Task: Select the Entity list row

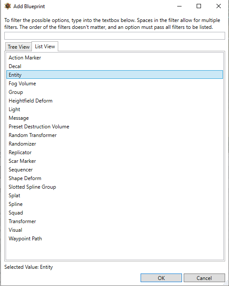Action: pyautogui.click(x=115, y=75)
